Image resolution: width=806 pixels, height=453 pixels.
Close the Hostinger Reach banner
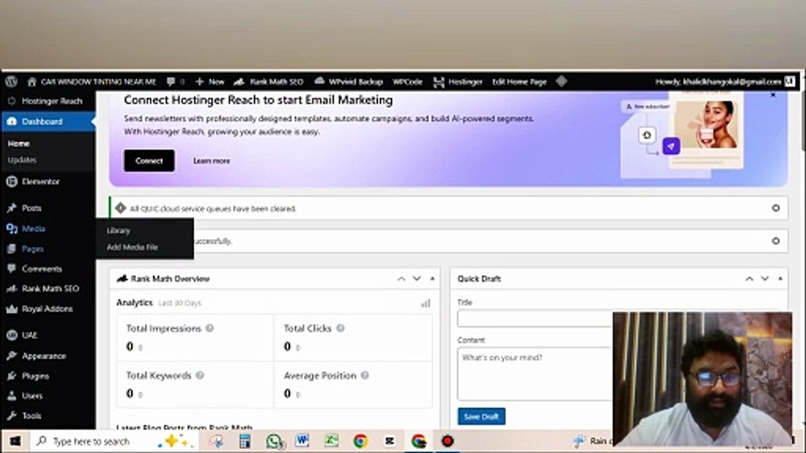[773, 95]
